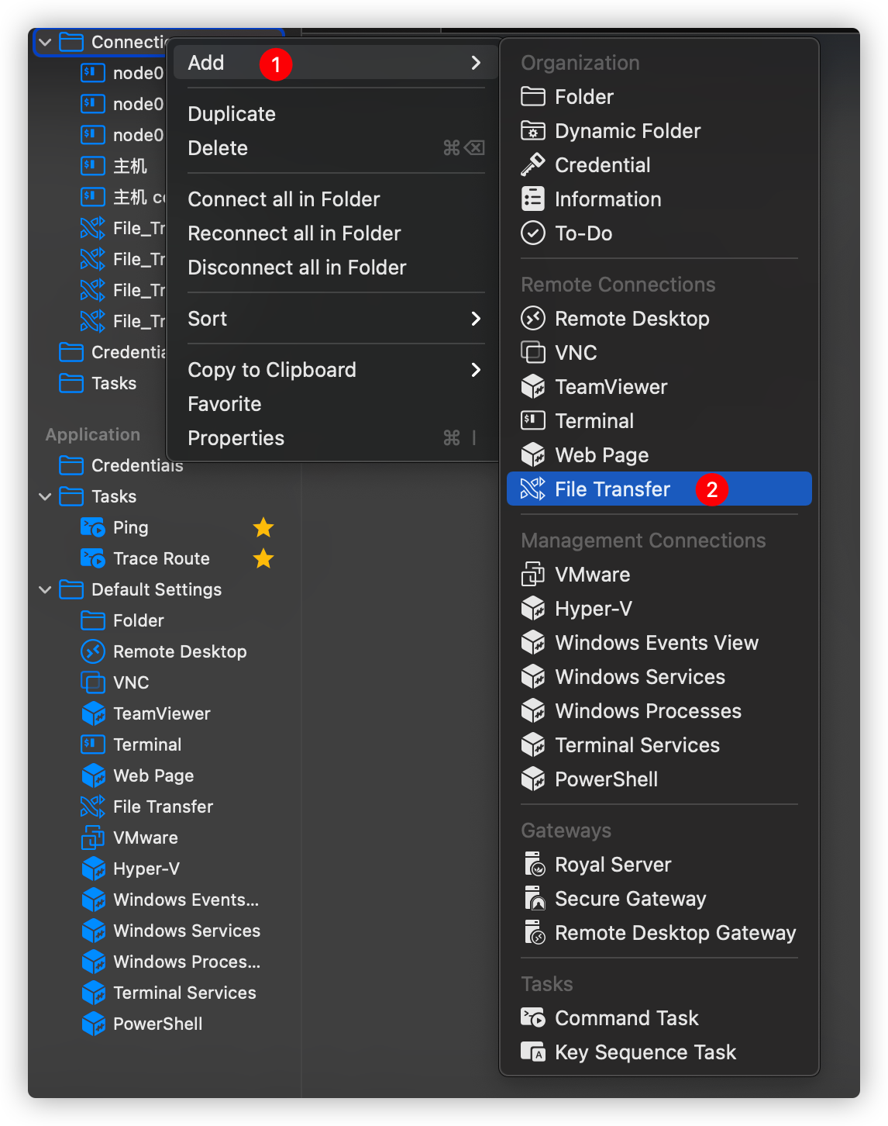
Task: Select Connect all in Folder
Action: coord(284,199)
